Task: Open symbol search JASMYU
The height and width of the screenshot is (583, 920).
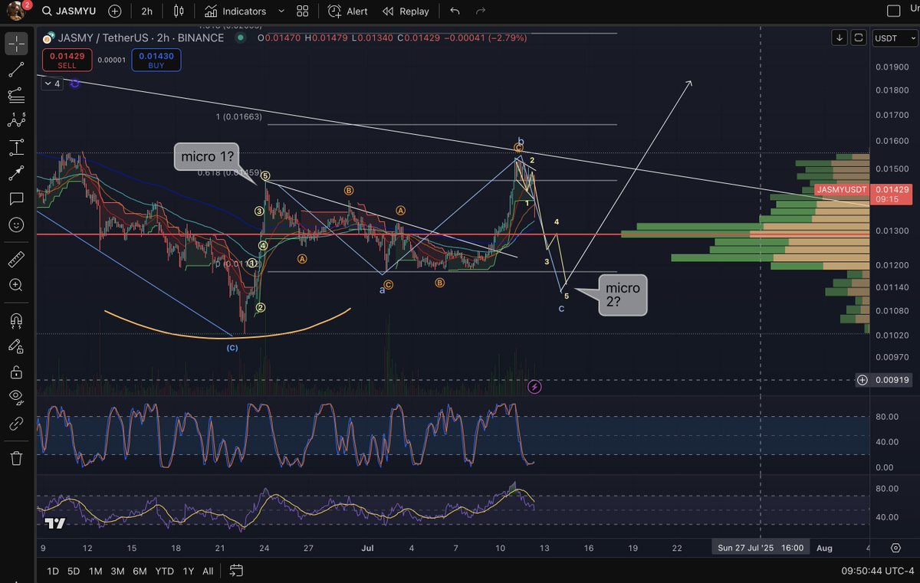Action: pos(71,11)
